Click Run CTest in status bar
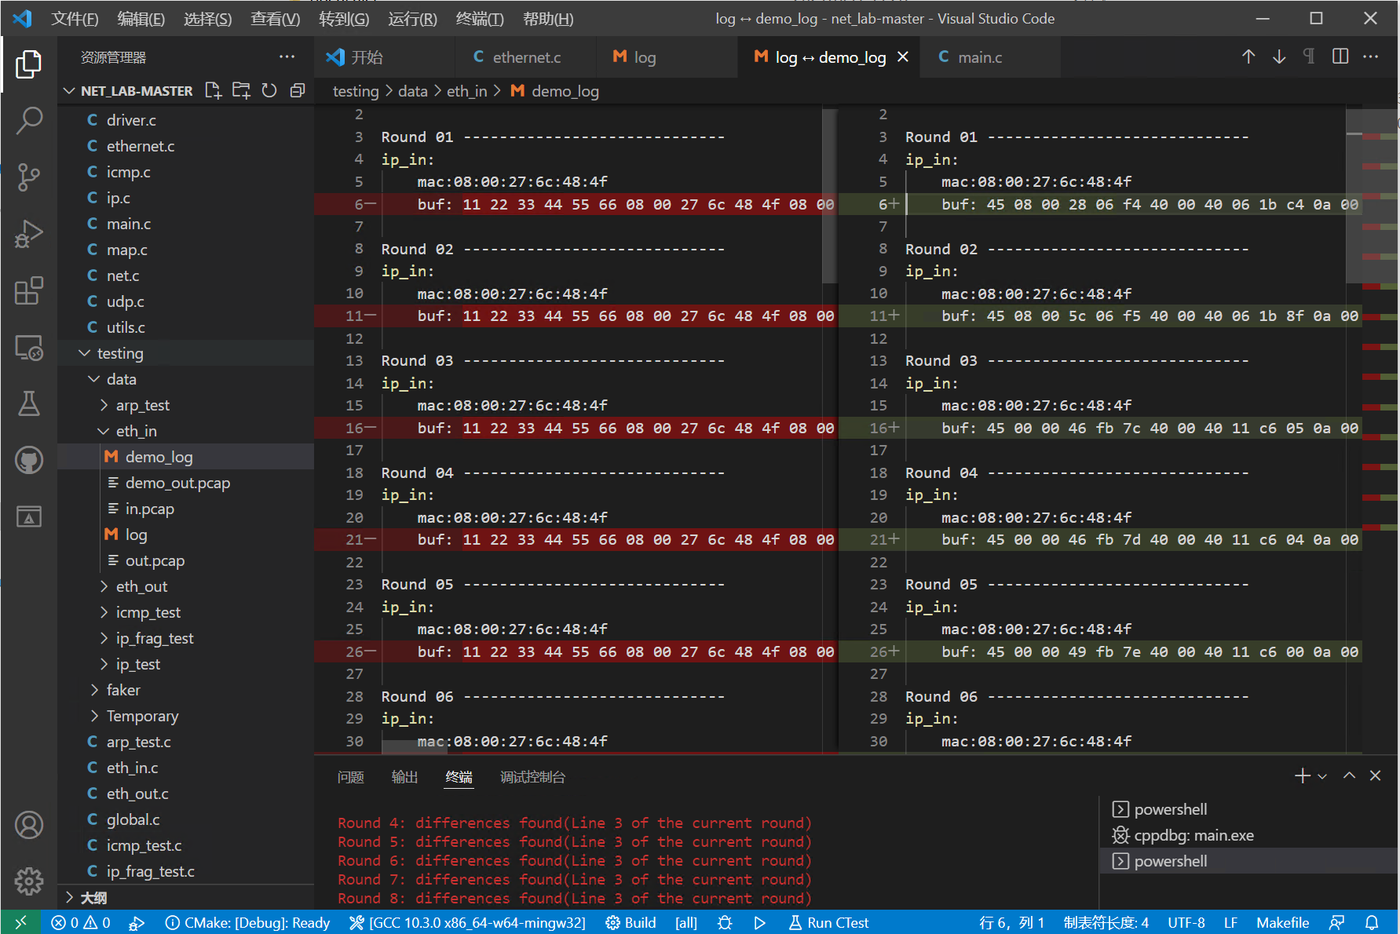This screenshot has height=934, width=1400. 828,922
